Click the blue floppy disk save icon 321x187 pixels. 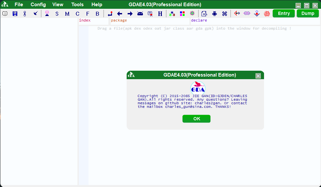tap(15, 14)
